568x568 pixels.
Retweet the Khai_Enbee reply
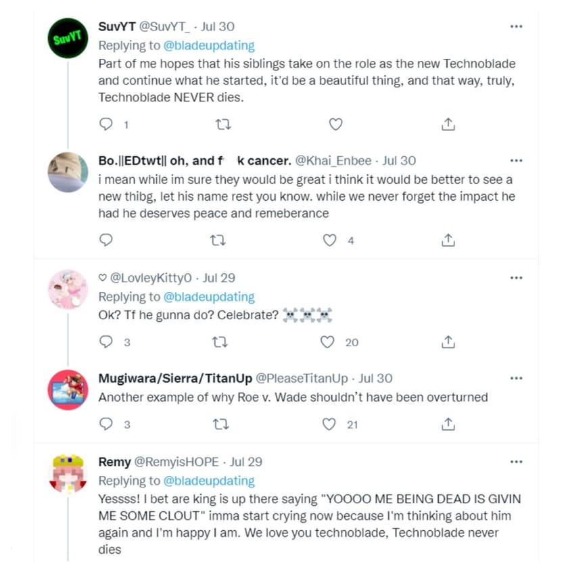(x=218, y=240)
